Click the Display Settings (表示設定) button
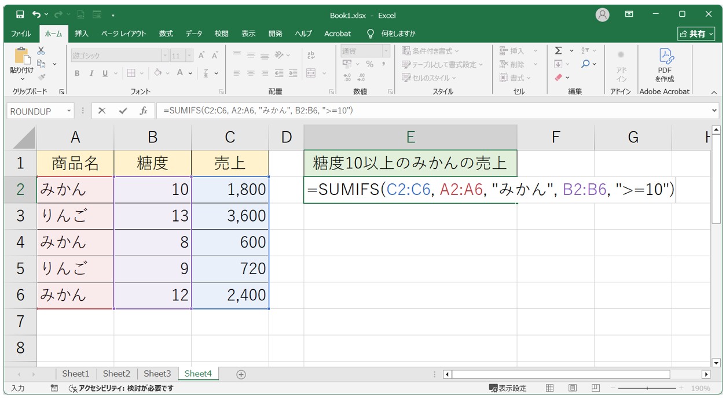 coord(508,388)
